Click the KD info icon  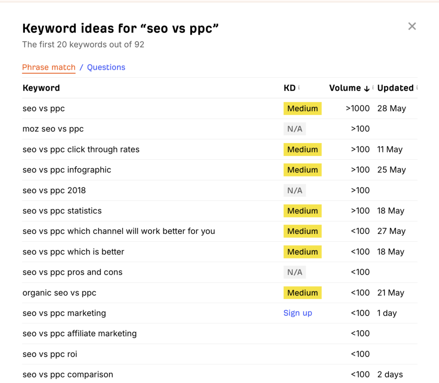coord(299,88)
